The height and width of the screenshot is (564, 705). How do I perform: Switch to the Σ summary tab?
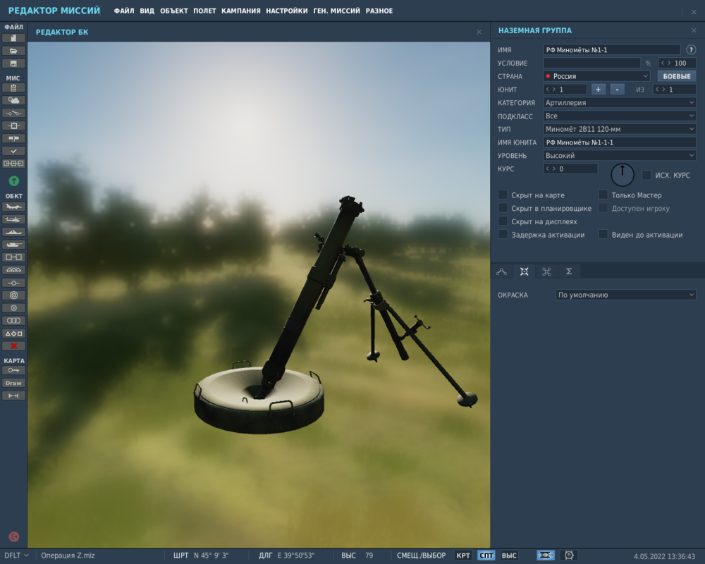[x=568, y=271]
